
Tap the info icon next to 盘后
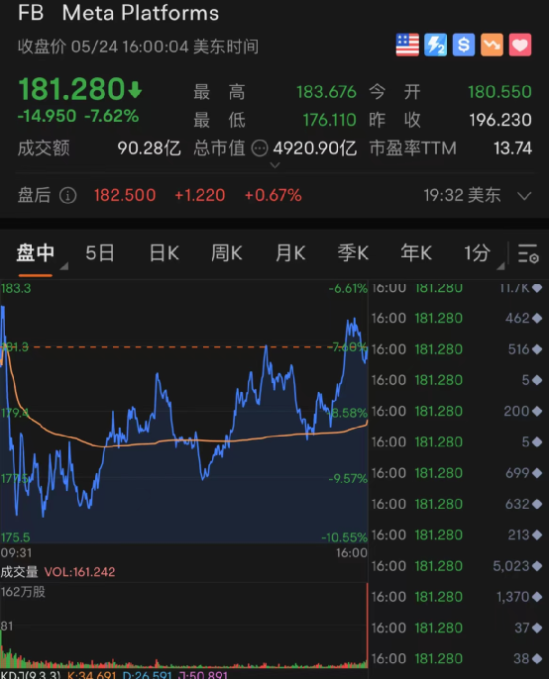tap(67, 195)
